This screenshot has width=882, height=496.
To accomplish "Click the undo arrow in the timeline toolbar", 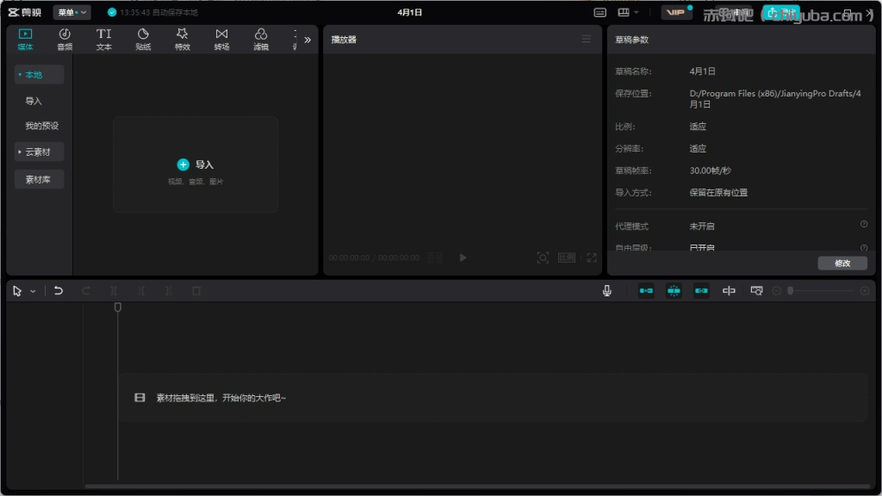I will click(x=59, y=290).
